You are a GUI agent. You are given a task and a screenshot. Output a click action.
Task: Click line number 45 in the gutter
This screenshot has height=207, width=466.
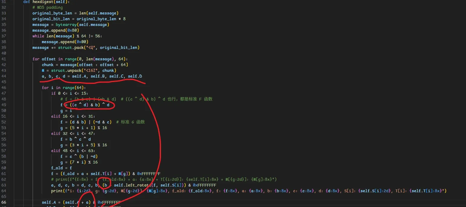click(x=4, y=82)
